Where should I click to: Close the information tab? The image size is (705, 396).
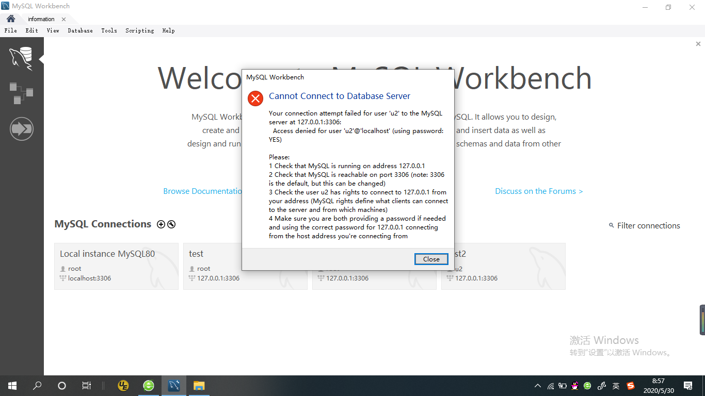click(x=63, y=19)
